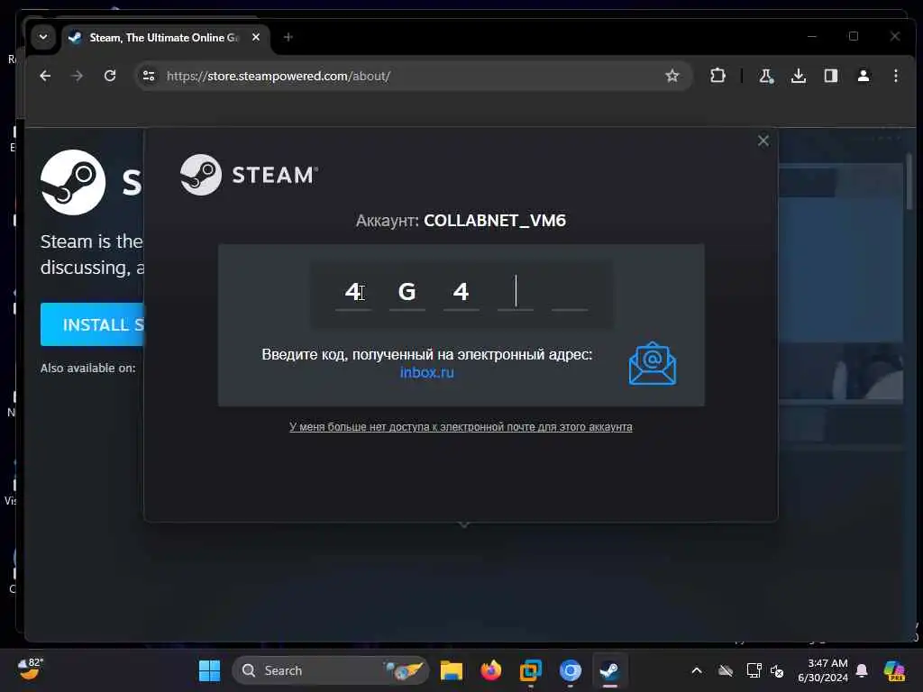Open File Explorer from the taskbar
The width and height of the screenshot is (923, 692).
pos(452,670)
